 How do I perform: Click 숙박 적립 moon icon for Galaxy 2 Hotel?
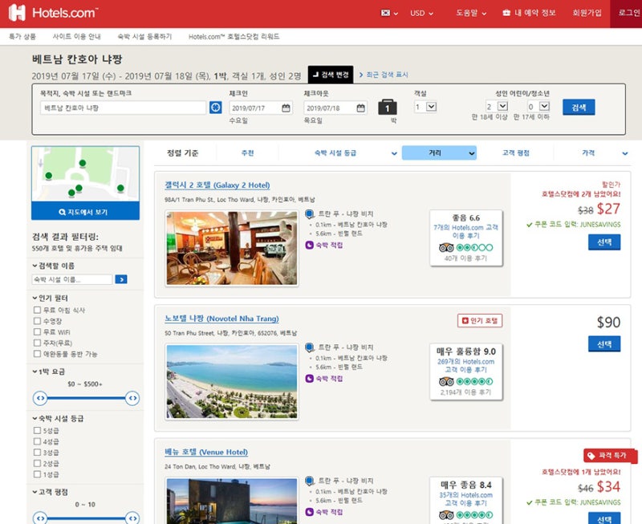pos(310,246)
